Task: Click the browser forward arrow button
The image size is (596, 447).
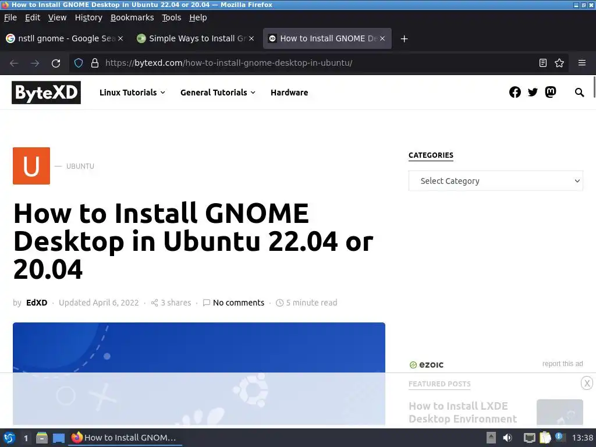Action: 35,63
